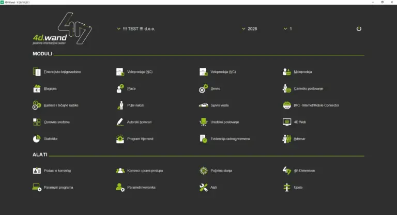The image size is (397, 215).
Task: Click the Veleprodaja (VC) icon
Action: point(203,72)
